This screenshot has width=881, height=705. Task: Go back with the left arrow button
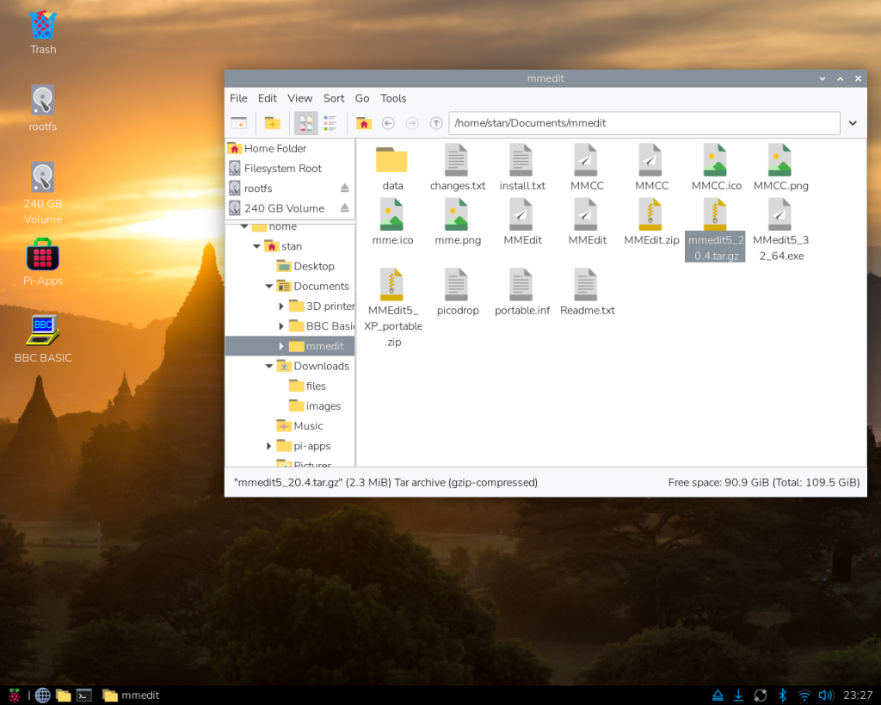(x=388, y=123)
